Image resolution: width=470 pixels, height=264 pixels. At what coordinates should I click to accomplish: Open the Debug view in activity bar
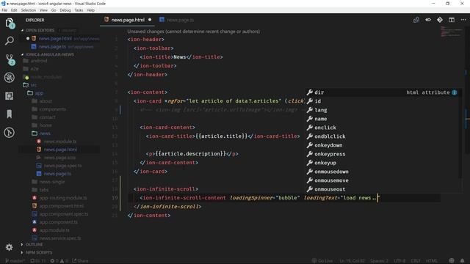[10, 78]
